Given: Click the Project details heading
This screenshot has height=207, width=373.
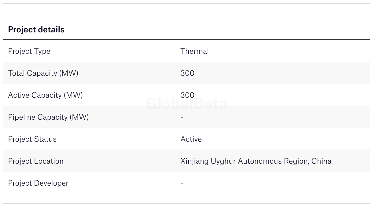Looking at the screenshot, I should point(36,30).
